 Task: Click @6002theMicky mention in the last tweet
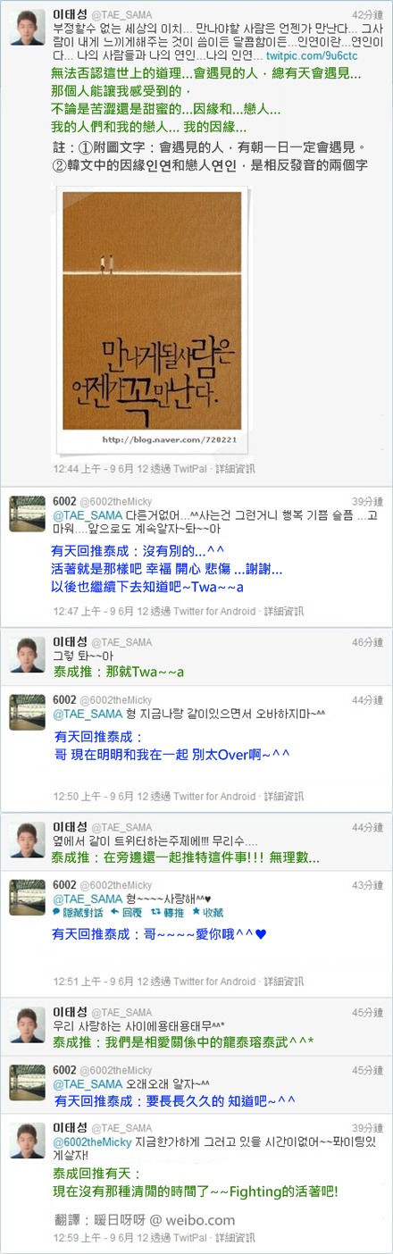pos(94,1141)
